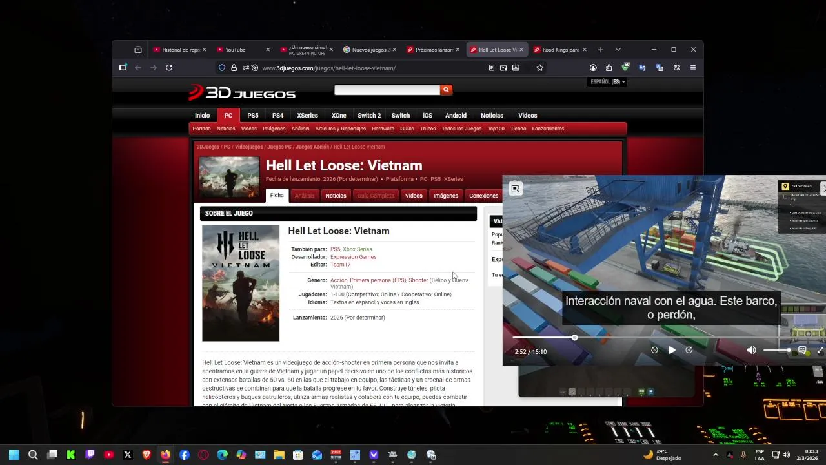Open the PS5 platform section
Viewport: 826px width, 465px height.
(253, 115)
